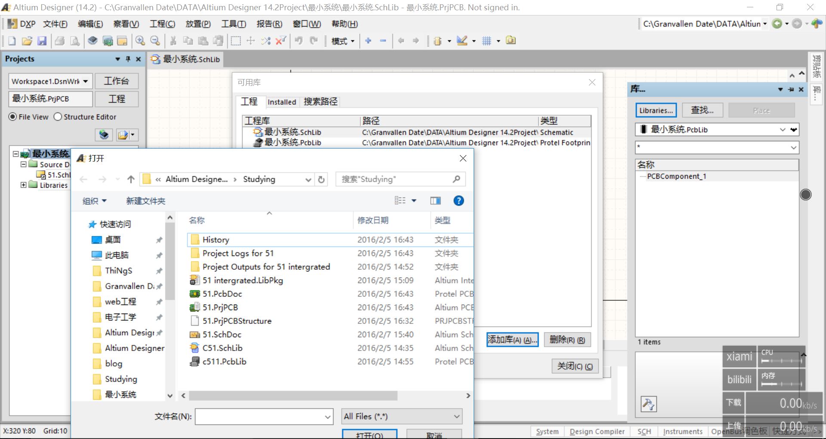826x439 pixels.
Task: Click the zoom in magnifier icon
Action: point(140,41)
